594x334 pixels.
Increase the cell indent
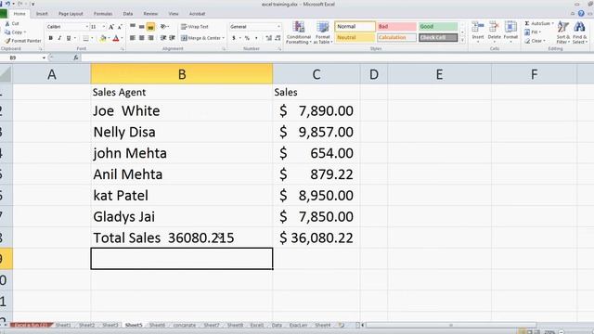pos(172,38)
